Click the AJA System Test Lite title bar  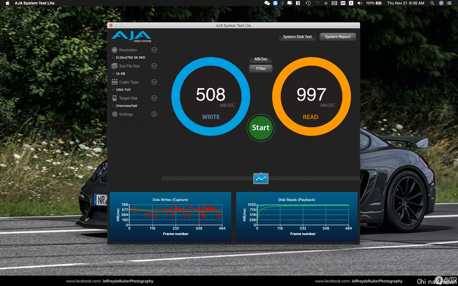233,25
